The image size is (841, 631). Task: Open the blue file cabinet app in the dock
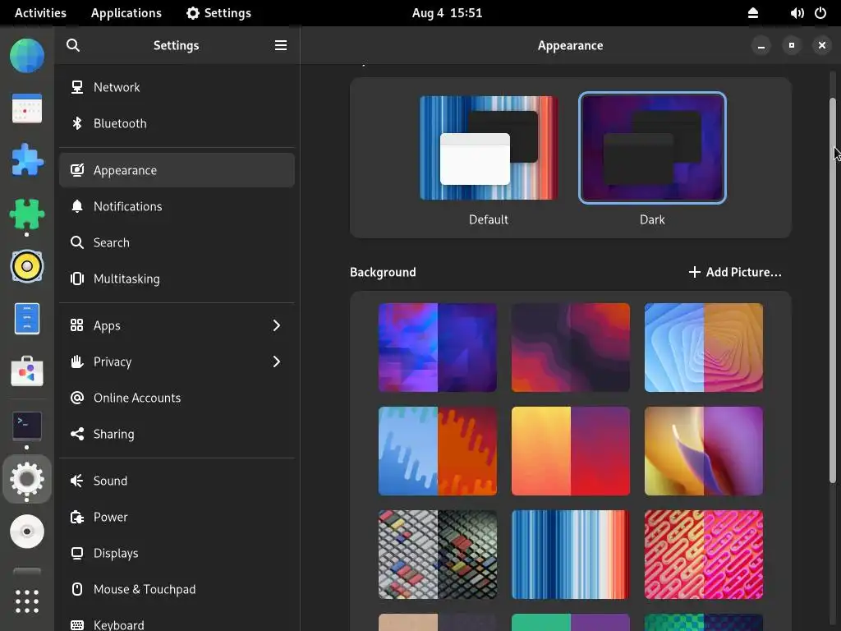27,319
